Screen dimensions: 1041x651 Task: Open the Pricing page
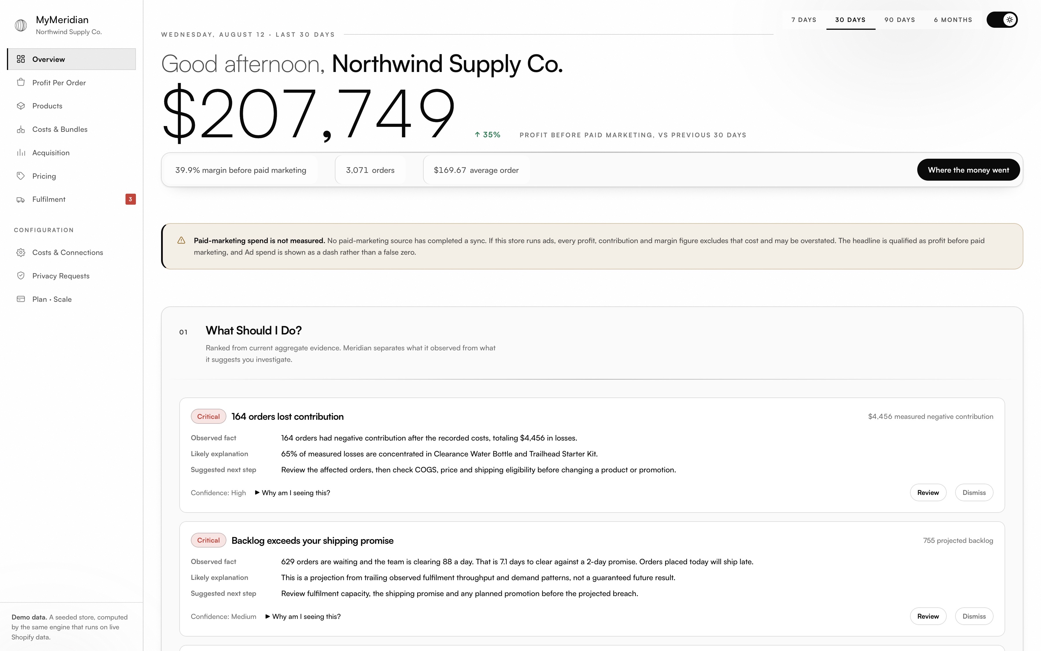(71, 176)
